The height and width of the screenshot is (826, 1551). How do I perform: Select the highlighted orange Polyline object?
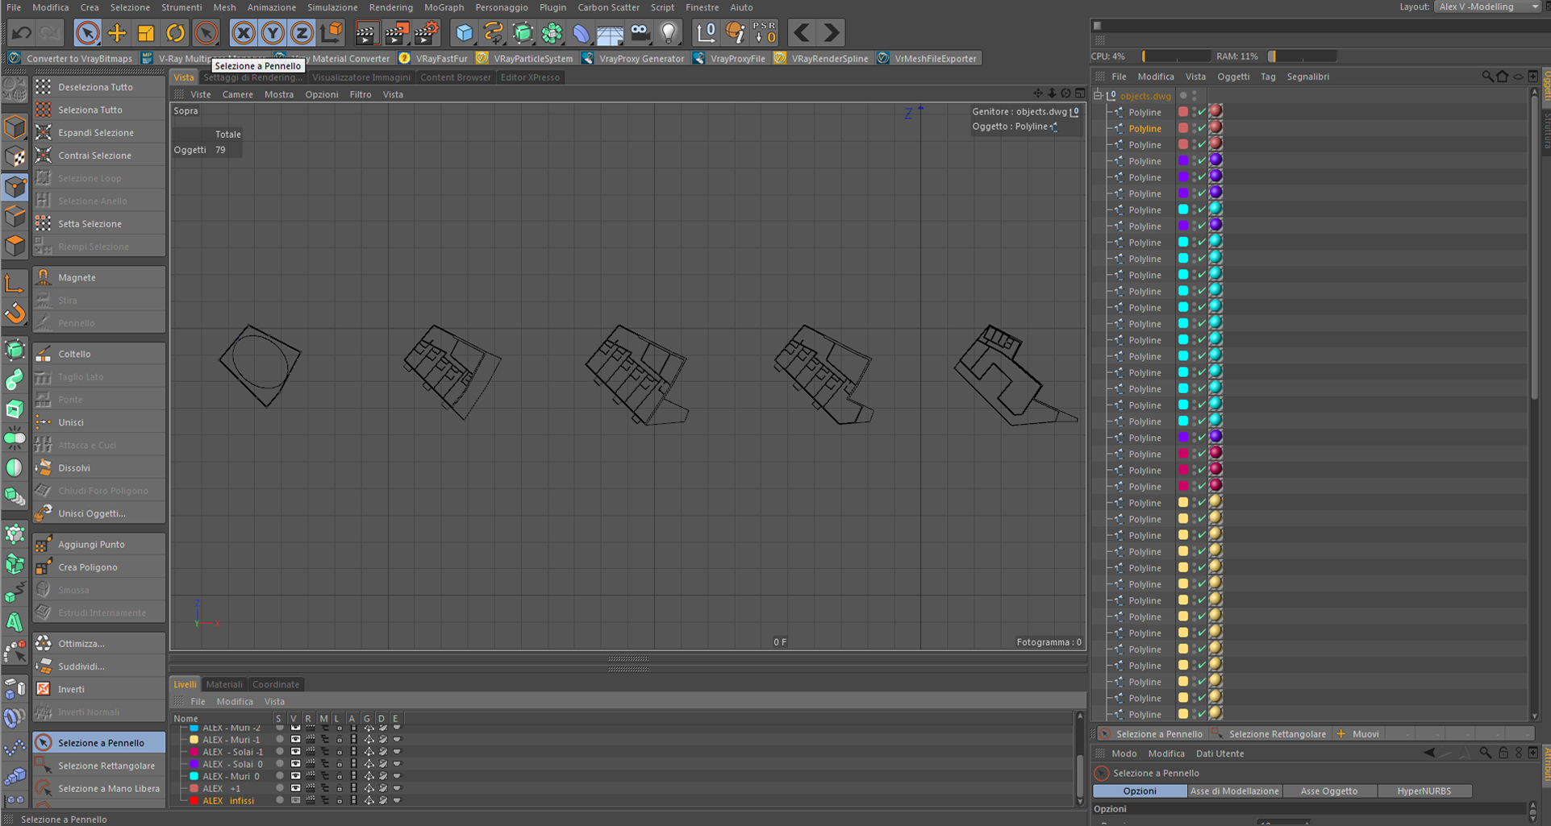coord(1144,128)
